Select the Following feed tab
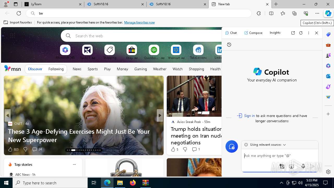Screen dimensions: 334x188 coord(56,69)
